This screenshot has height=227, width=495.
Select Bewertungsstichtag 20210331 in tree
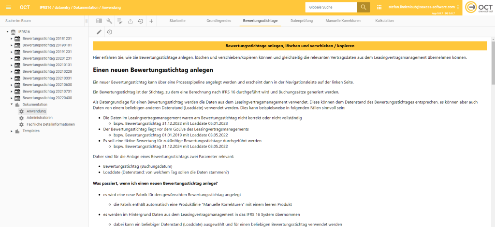[47, 78]
